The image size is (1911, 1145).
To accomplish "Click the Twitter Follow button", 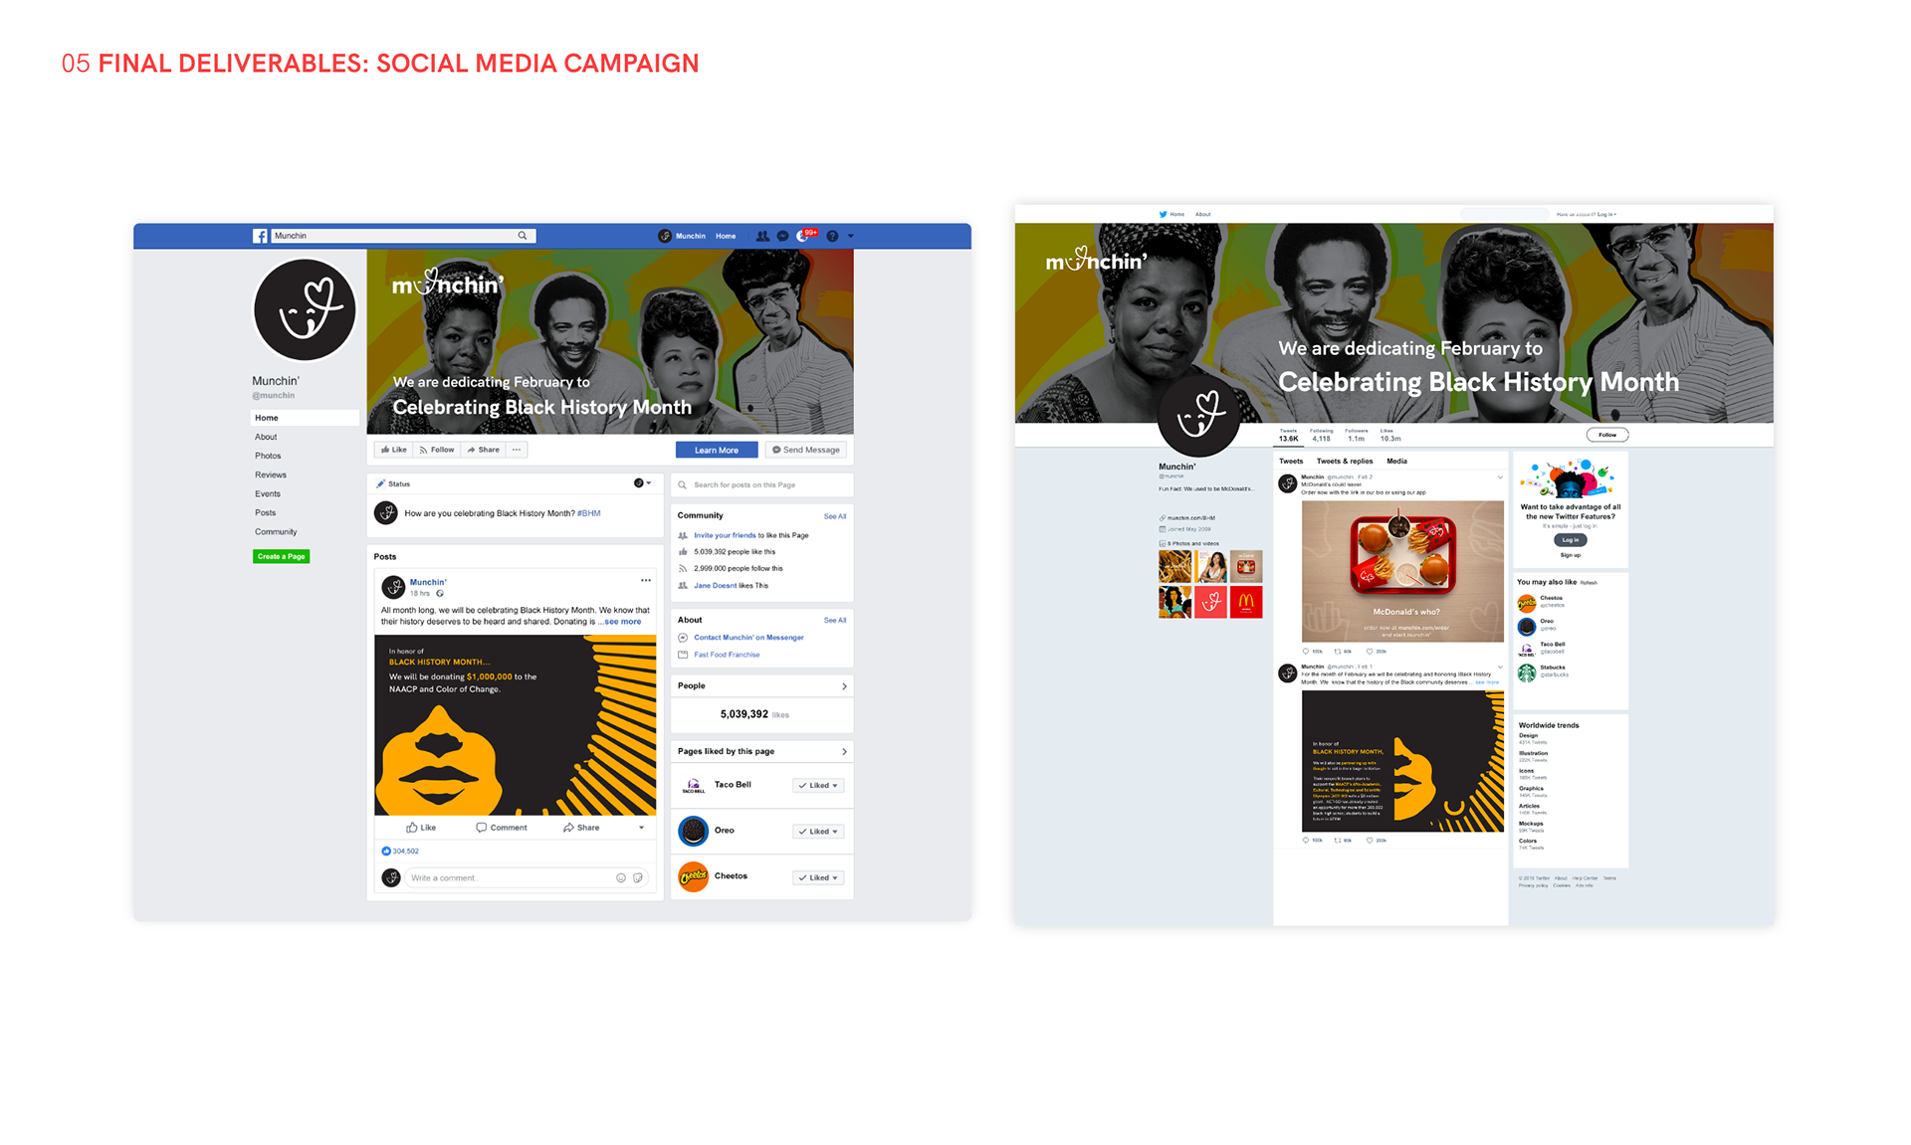I will coord(1606,435).
